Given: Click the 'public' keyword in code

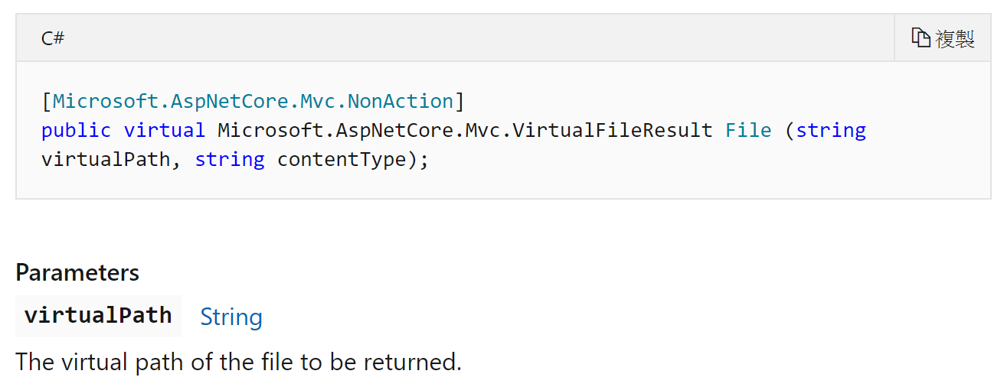Looking at the screenshot, I should coord(77,130).
